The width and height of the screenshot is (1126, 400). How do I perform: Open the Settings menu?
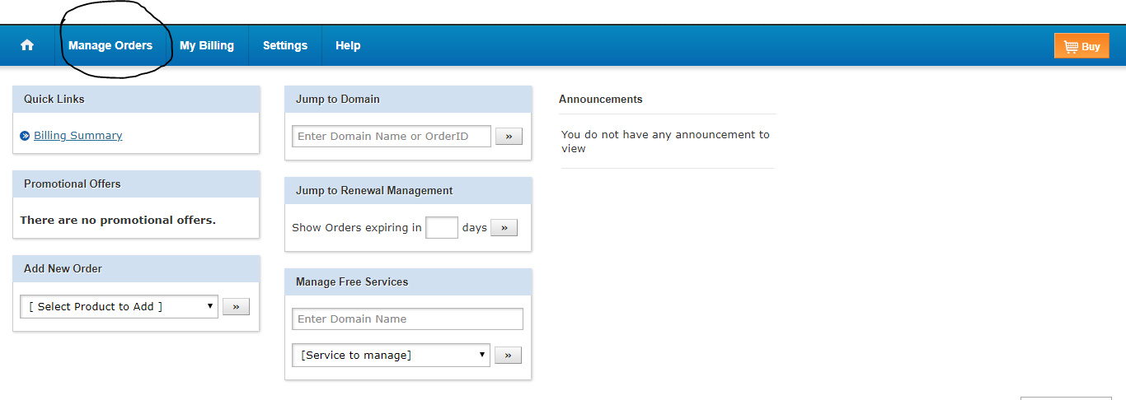(x=285, y=45)
